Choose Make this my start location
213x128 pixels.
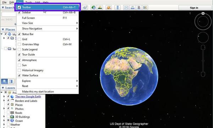(48, 91)
